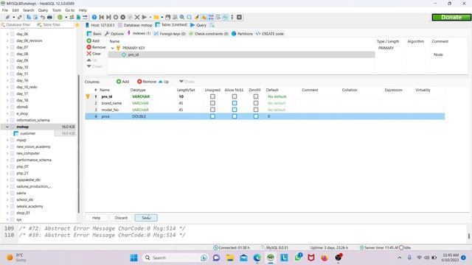
Task: Click the Cancel editing X icon
Action: pos(137,17)
